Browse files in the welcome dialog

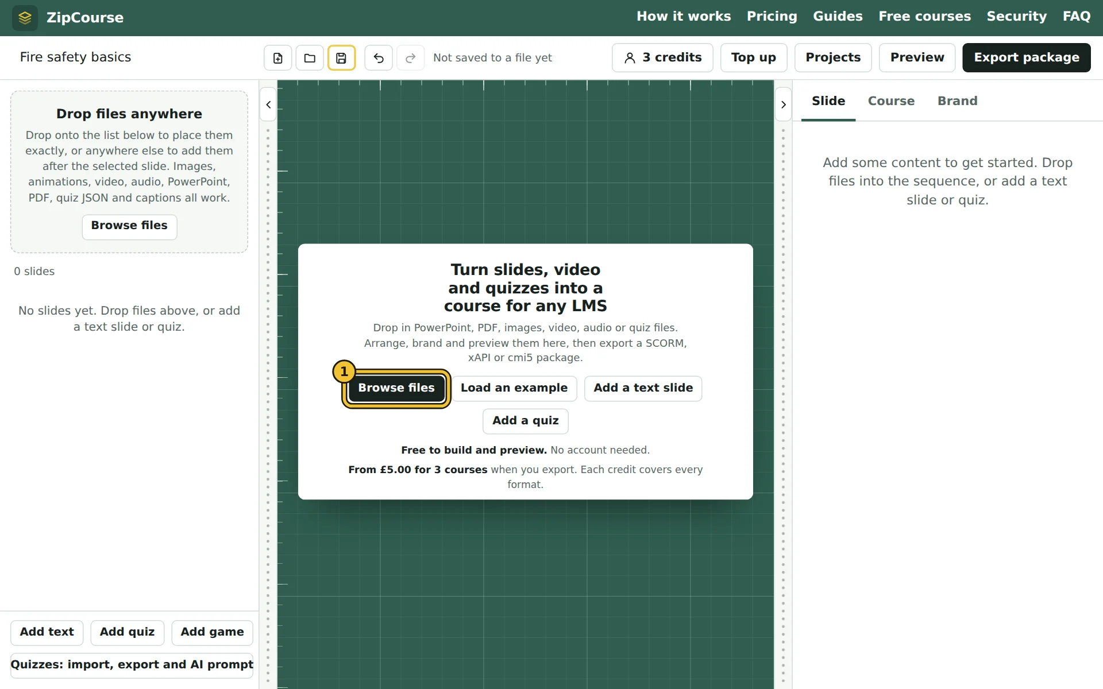click(396, 388)
